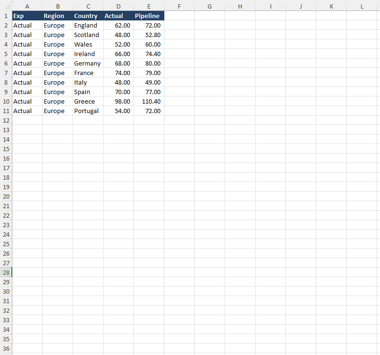Image resolution: width=380 pixels, height=355 pixels.
Task: Click the Actual cell in column A of Germany row
Action: click(x=28, y=64)
